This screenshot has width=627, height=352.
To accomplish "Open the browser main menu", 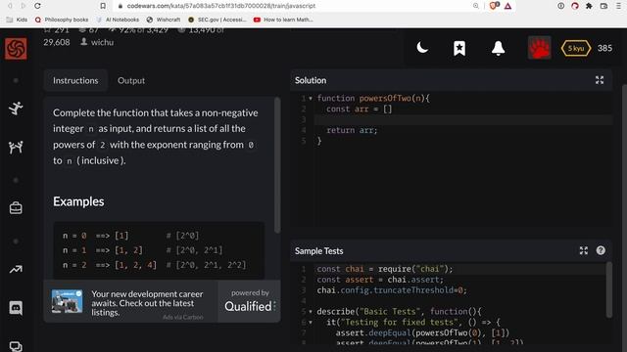I will coord(618,6).
